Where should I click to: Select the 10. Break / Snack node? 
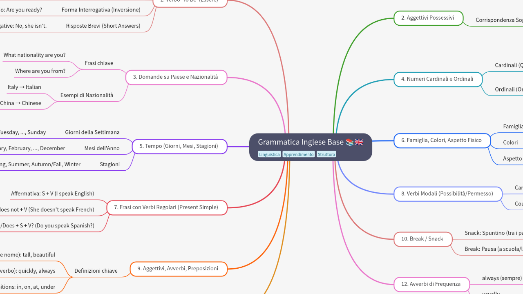(423, 239)
